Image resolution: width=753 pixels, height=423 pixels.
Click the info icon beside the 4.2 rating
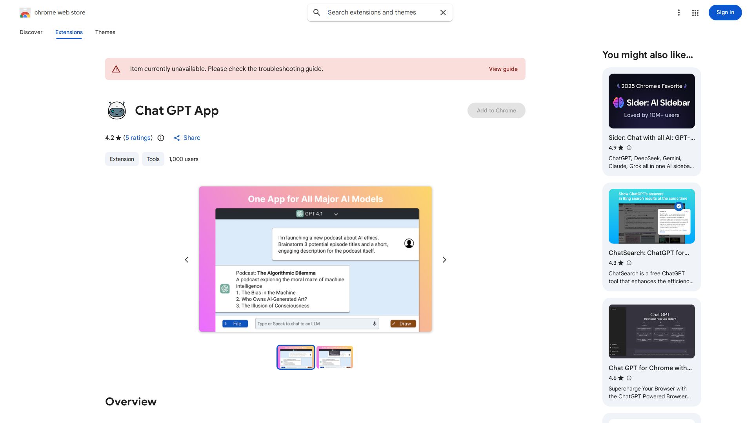pyautogui.click(x=161, y=138)
